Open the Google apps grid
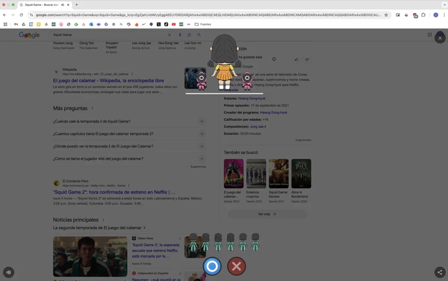 click(x=430, y=34)
